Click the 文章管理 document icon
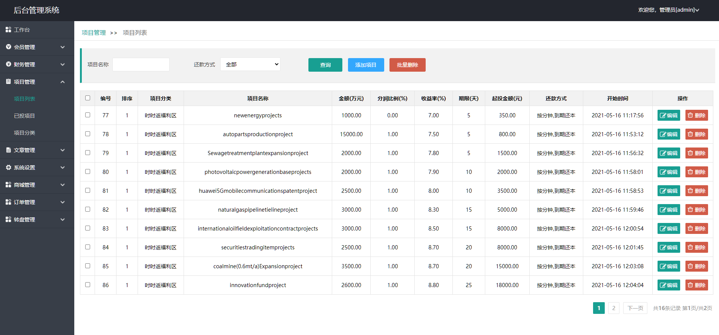The image size is (719, 335). coord(8,150)
